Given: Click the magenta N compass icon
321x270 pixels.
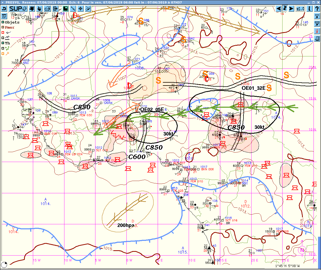Looking at the screenshot, I should [x=302, y=250].
